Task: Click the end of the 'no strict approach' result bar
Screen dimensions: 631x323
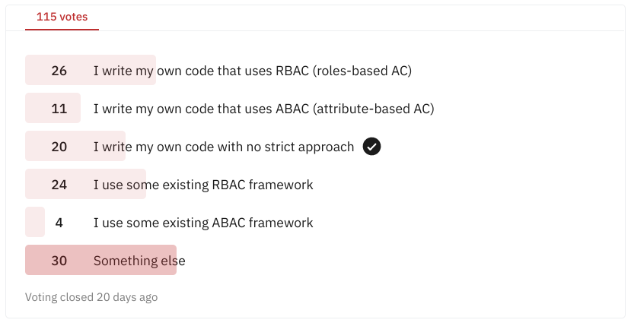Action: click(123, 147)
